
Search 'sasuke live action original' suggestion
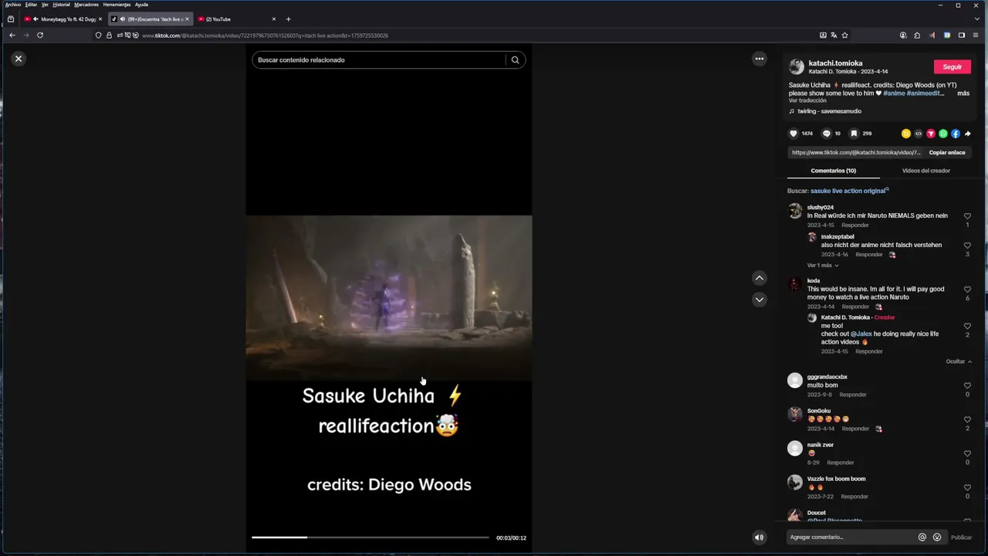coord(848,191)
